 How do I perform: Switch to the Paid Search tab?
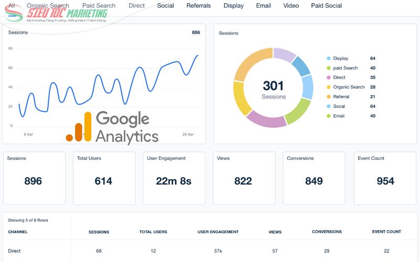tap(99, 6)
